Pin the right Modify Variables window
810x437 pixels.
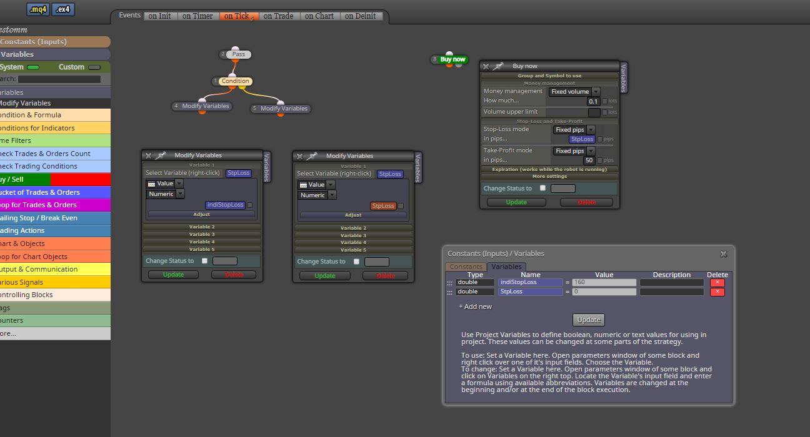[x=311, y=156]
